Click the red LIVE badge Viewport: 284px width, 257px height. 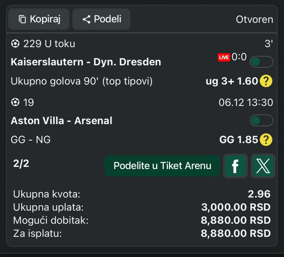pyautogui.click(x=224, y=57)
